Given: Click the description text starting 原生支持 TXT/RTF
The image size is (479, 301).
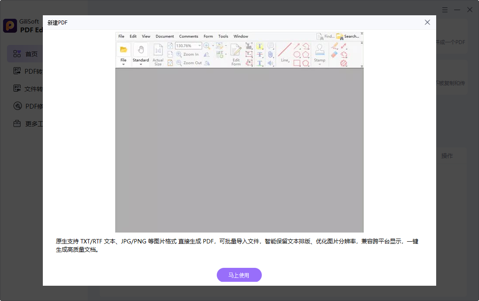Looking at the screenshot, I should (x=237, y=246).
